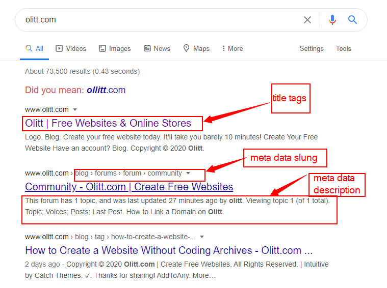Open How to Create a Website result
Image resolution: width=387 pixels, height=288 pixels.
(x=169, y=250)
